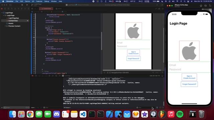Open the File menu
Image resolution: width=214 pixels, height=120 pixels.
click(x=17, y=1)
